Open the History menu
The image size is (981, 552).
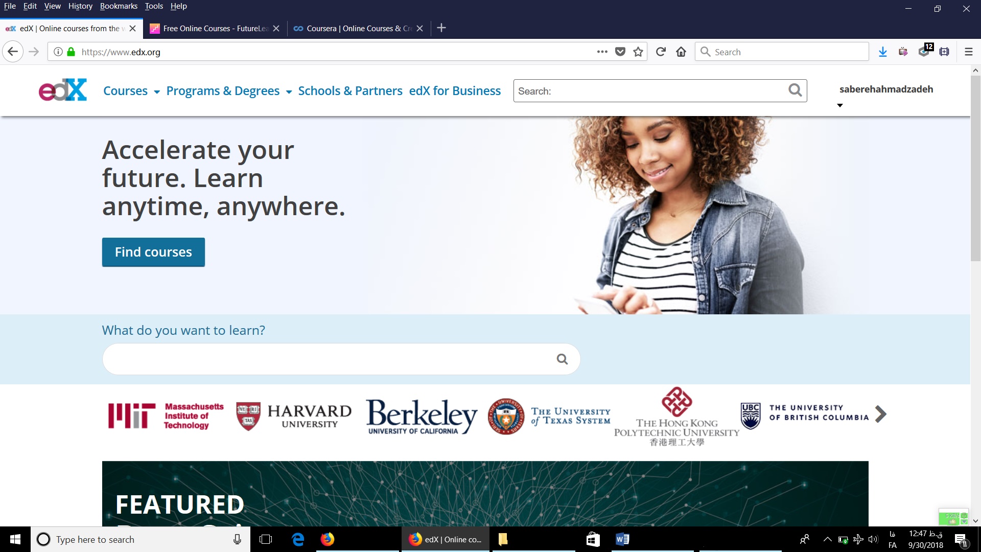click(80, 6)
